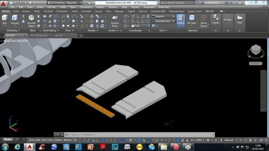Click the Unnamed UCS button below the ViewCube
The height and width of the screenshot is (151, 269).
tap(256, 63)
